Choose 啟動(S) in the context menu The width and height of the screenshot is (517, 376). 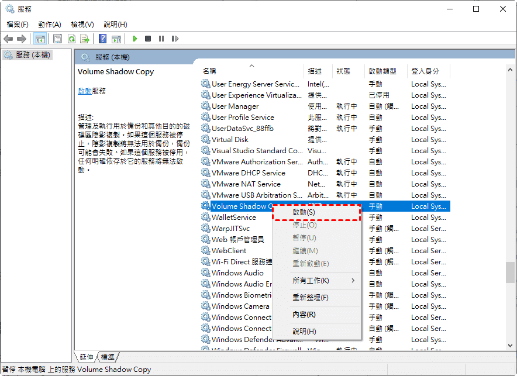pyautogui.click(x=316, y=212)
